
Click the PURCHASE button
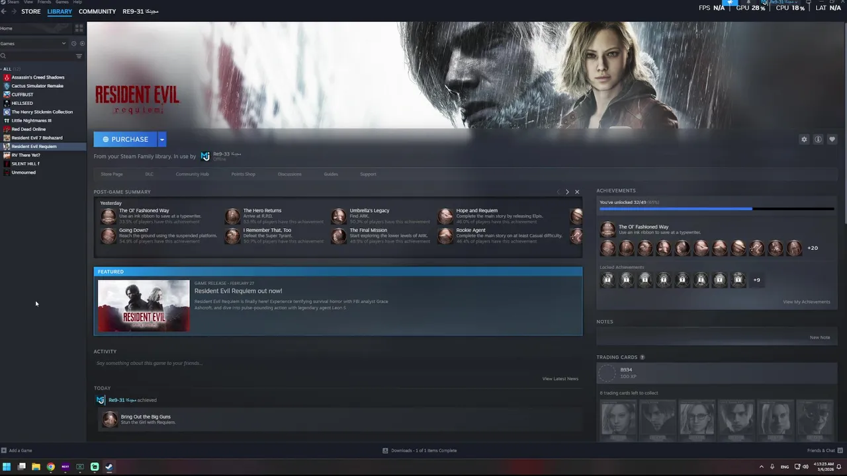(x=125, y=139)
